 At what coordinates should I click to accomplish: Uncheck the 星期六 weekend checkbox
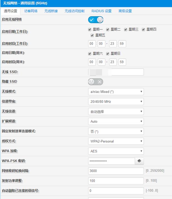[x=90, y=54]
